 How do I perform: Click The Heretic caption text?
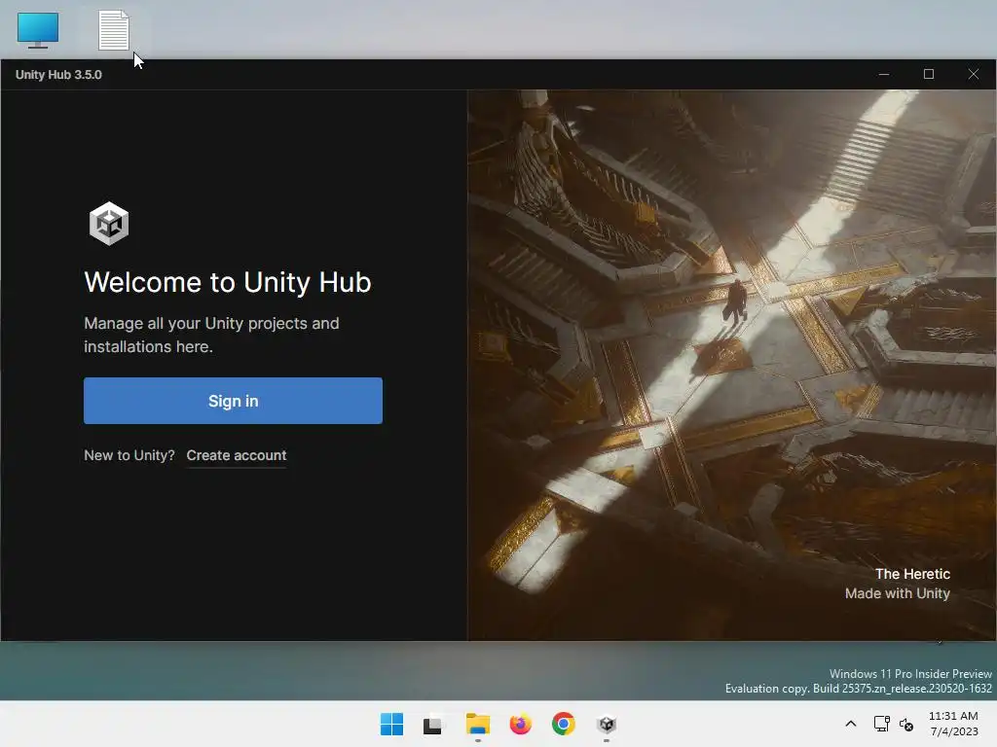click(912, 574)
